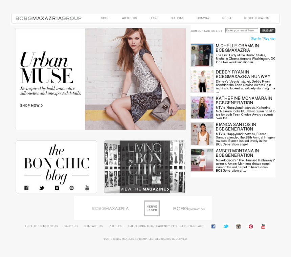291x257 pixels.
Task: Go to BLOG in top navigation
Action: coord(154,18)
